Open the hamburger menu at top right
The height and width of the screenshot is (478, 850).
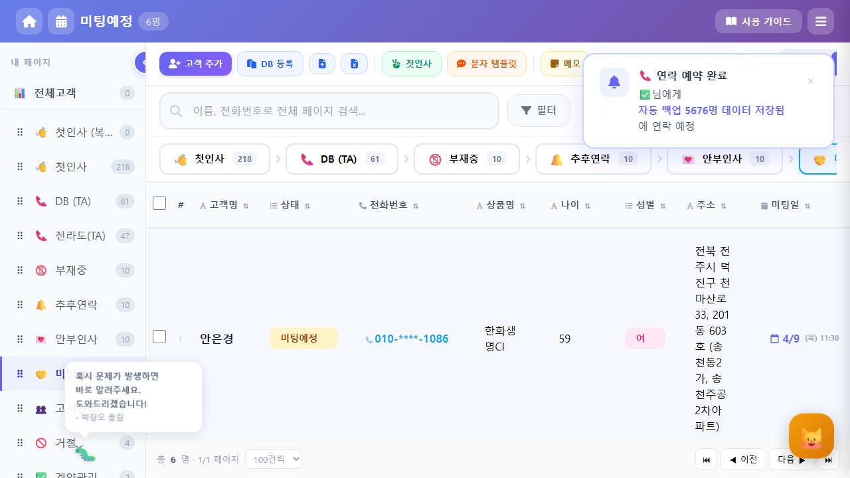[x=820, y=21]
